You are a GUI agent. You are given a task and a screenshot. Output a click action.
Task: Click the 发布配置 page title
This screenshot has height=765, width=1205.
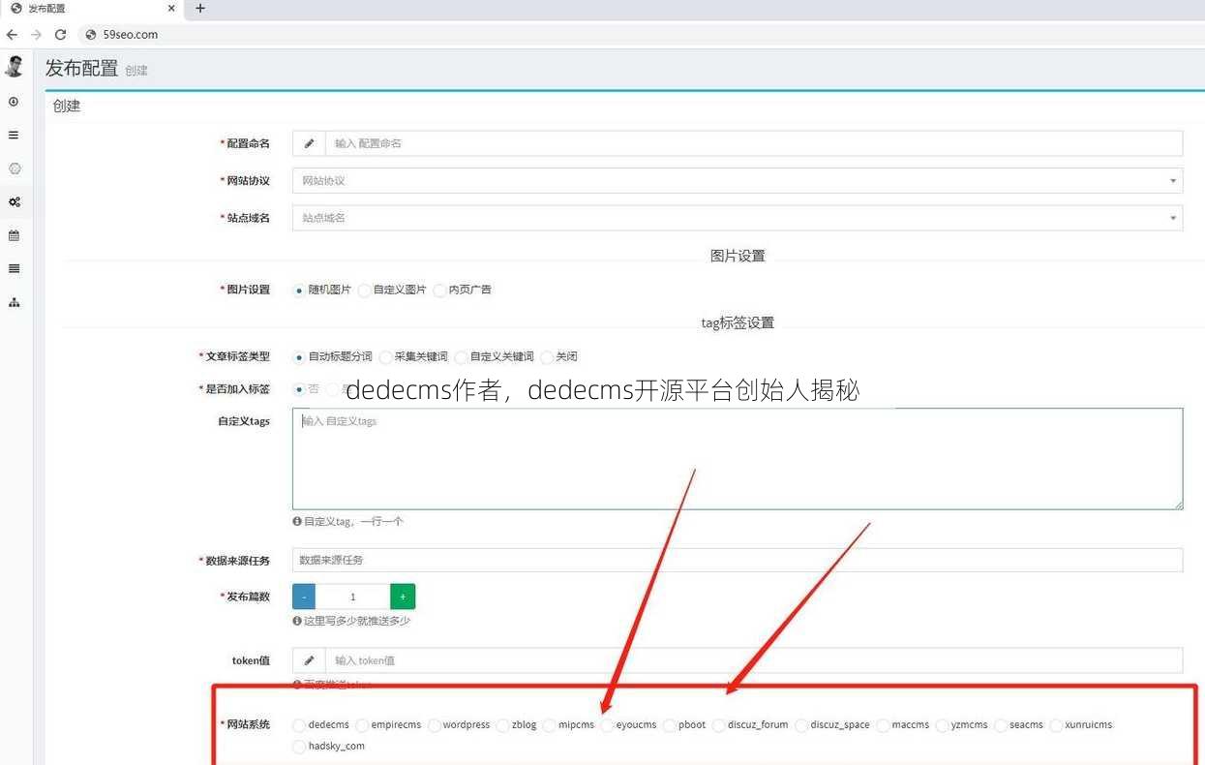81,68
